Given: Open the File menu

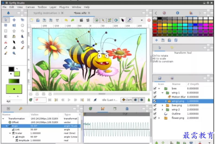Looking at the screenshot, I should 4,7.
